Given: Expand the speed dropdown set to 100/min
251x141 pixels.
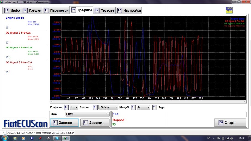Looking at the screenshot, I should click(107, 107).
